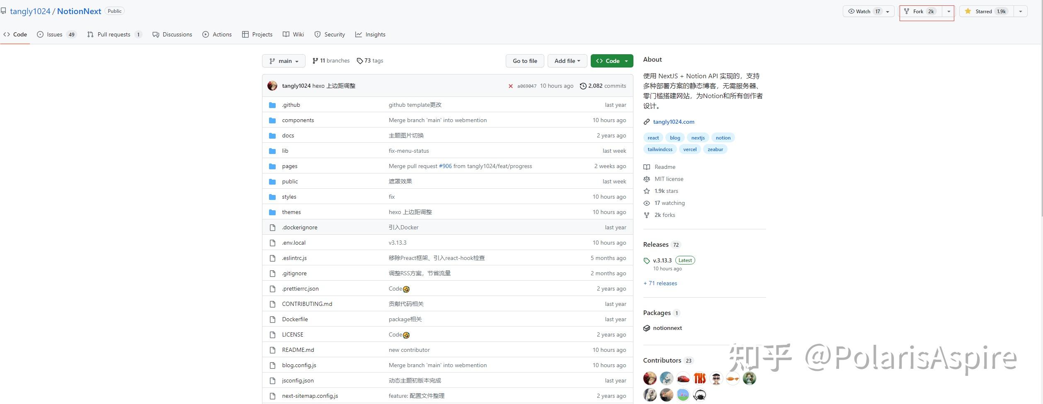Open the next-sitemap.config.js file

tap(310, 396)
